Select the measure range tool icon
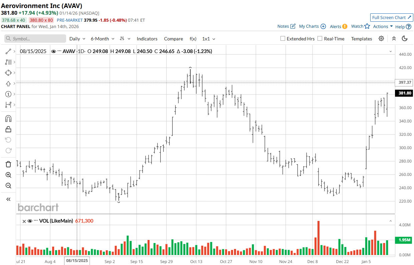This screenshot has height=265, width=414. (x=8, y=105)
